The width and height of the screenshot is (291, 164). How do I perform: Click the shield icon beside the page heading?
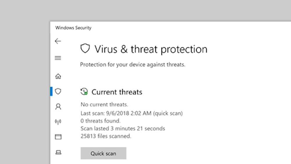(x=85, y=49)
